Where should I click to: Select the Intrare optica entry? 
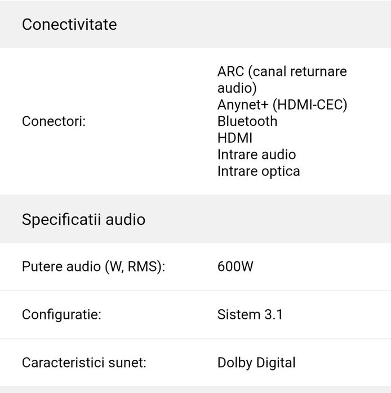click(259, 171)
